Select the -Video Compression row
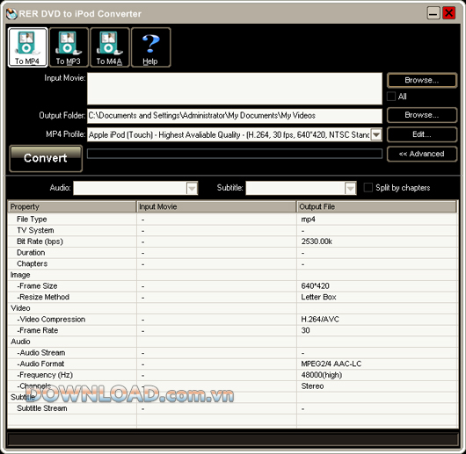This screenshot has height=454, width=466. (x=232, y=320)
